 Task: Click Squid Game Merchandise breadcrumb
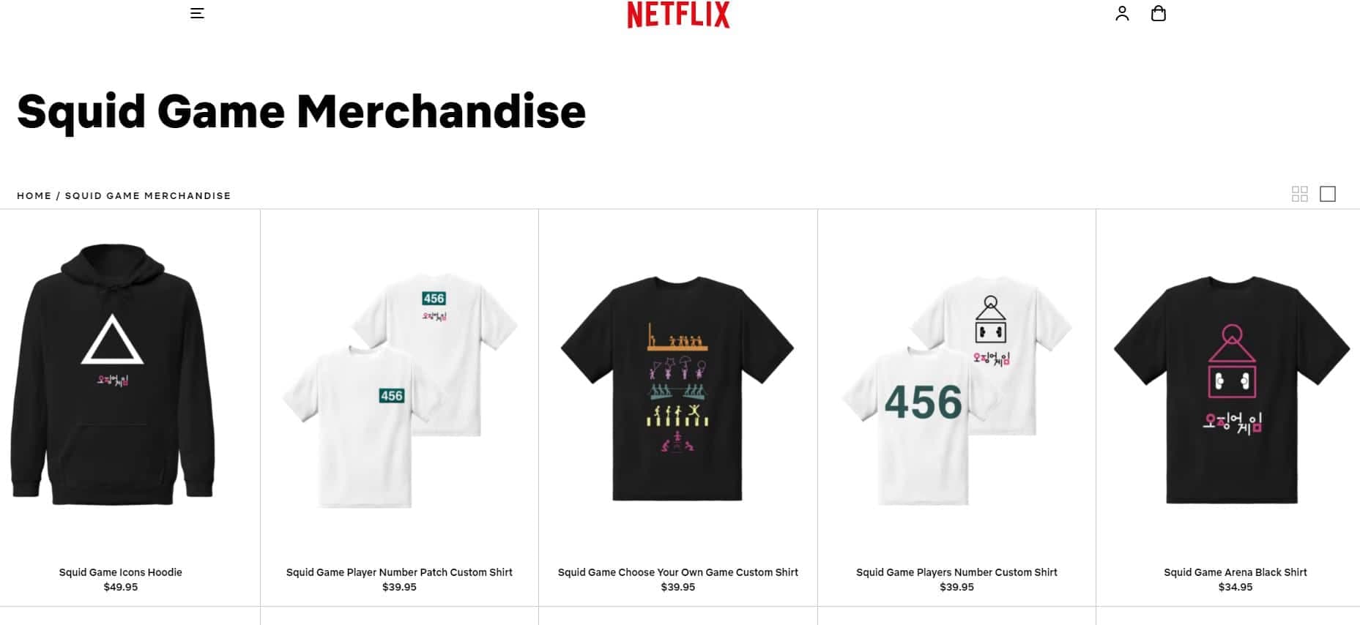click(x=148, y=195)
